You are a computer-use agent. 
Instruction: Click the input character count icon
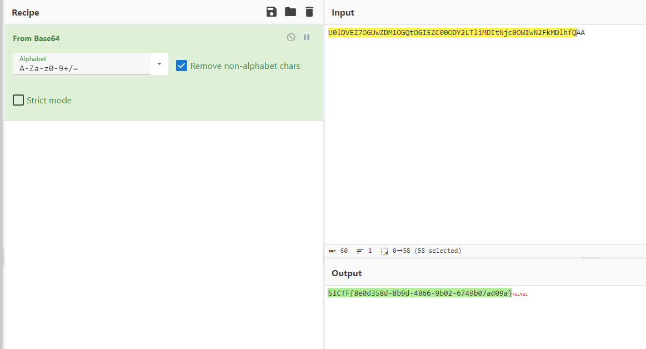tap(332, 251)
